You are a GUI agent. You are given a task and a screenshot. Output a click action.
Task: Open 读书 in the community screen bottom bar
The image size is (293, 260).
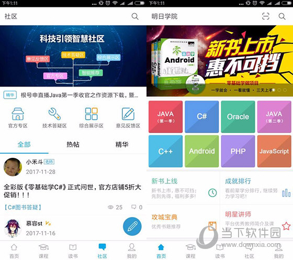pos(73,251)
